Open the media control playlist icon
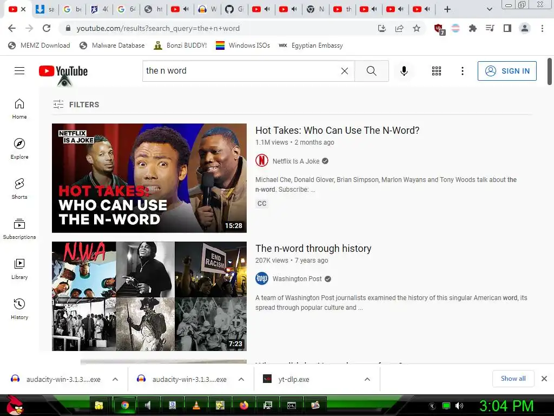The image size is (554, 416). (x=490, y=28)
